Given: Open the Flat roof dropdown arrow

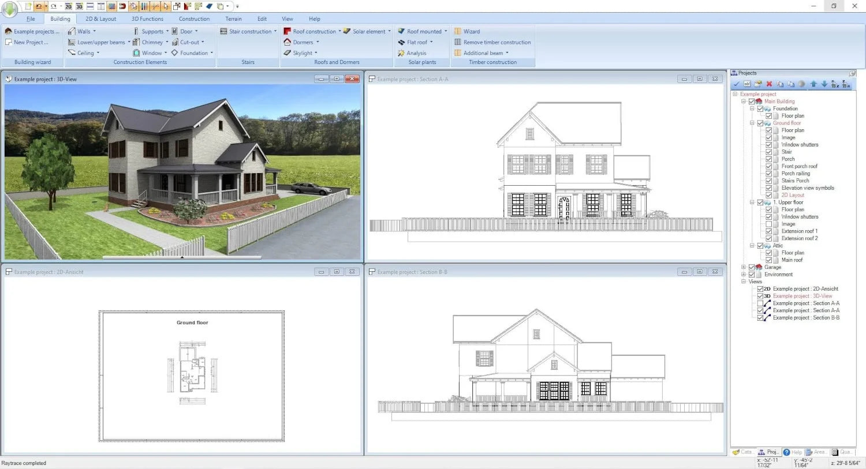Looking at the screenshot, I should [x=431, y=42].
